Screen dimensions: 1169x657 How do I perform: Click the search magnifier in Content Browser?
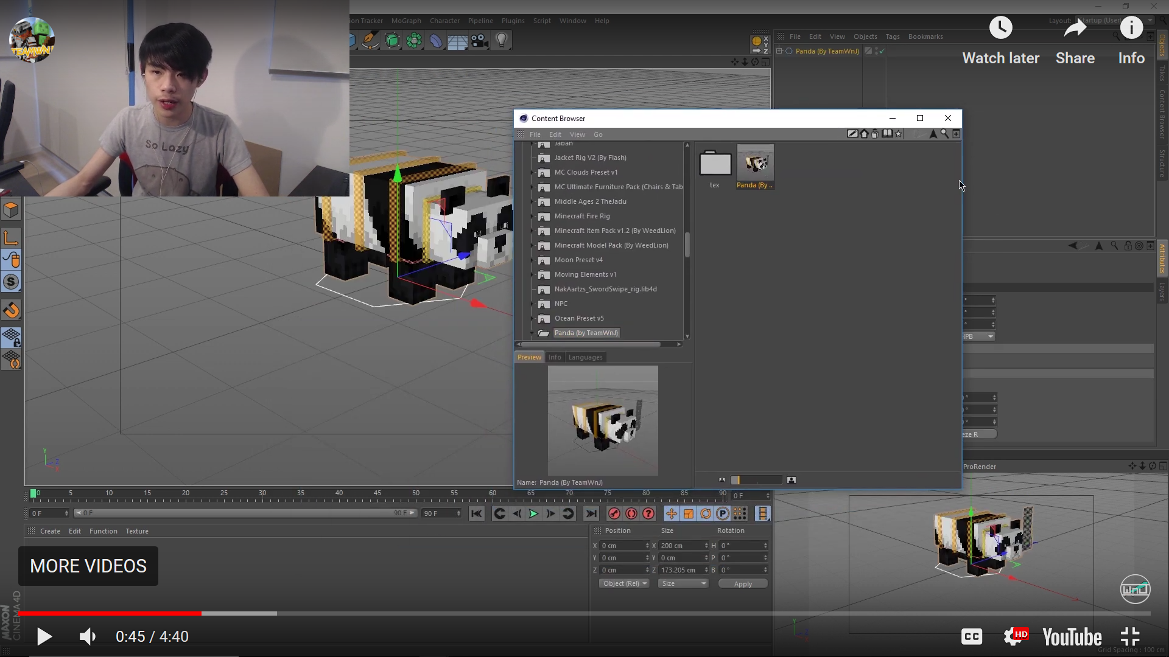[x=944, y=134]
